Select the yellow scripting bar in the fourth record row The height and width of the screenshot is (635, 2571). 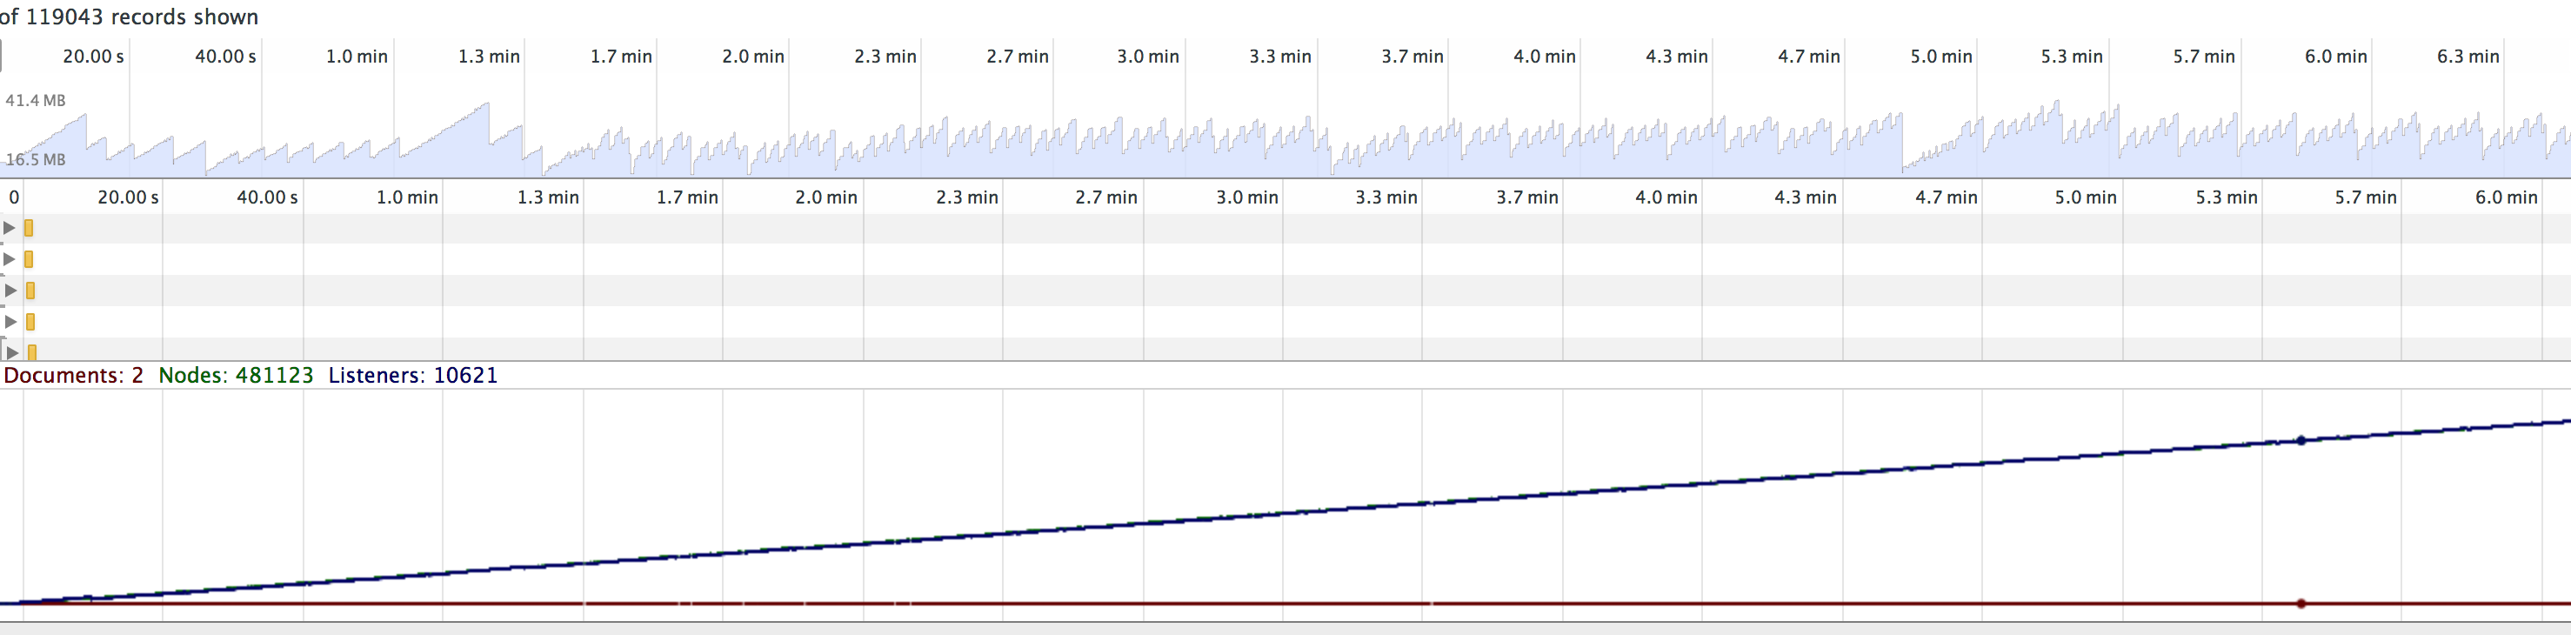[31, 322]
